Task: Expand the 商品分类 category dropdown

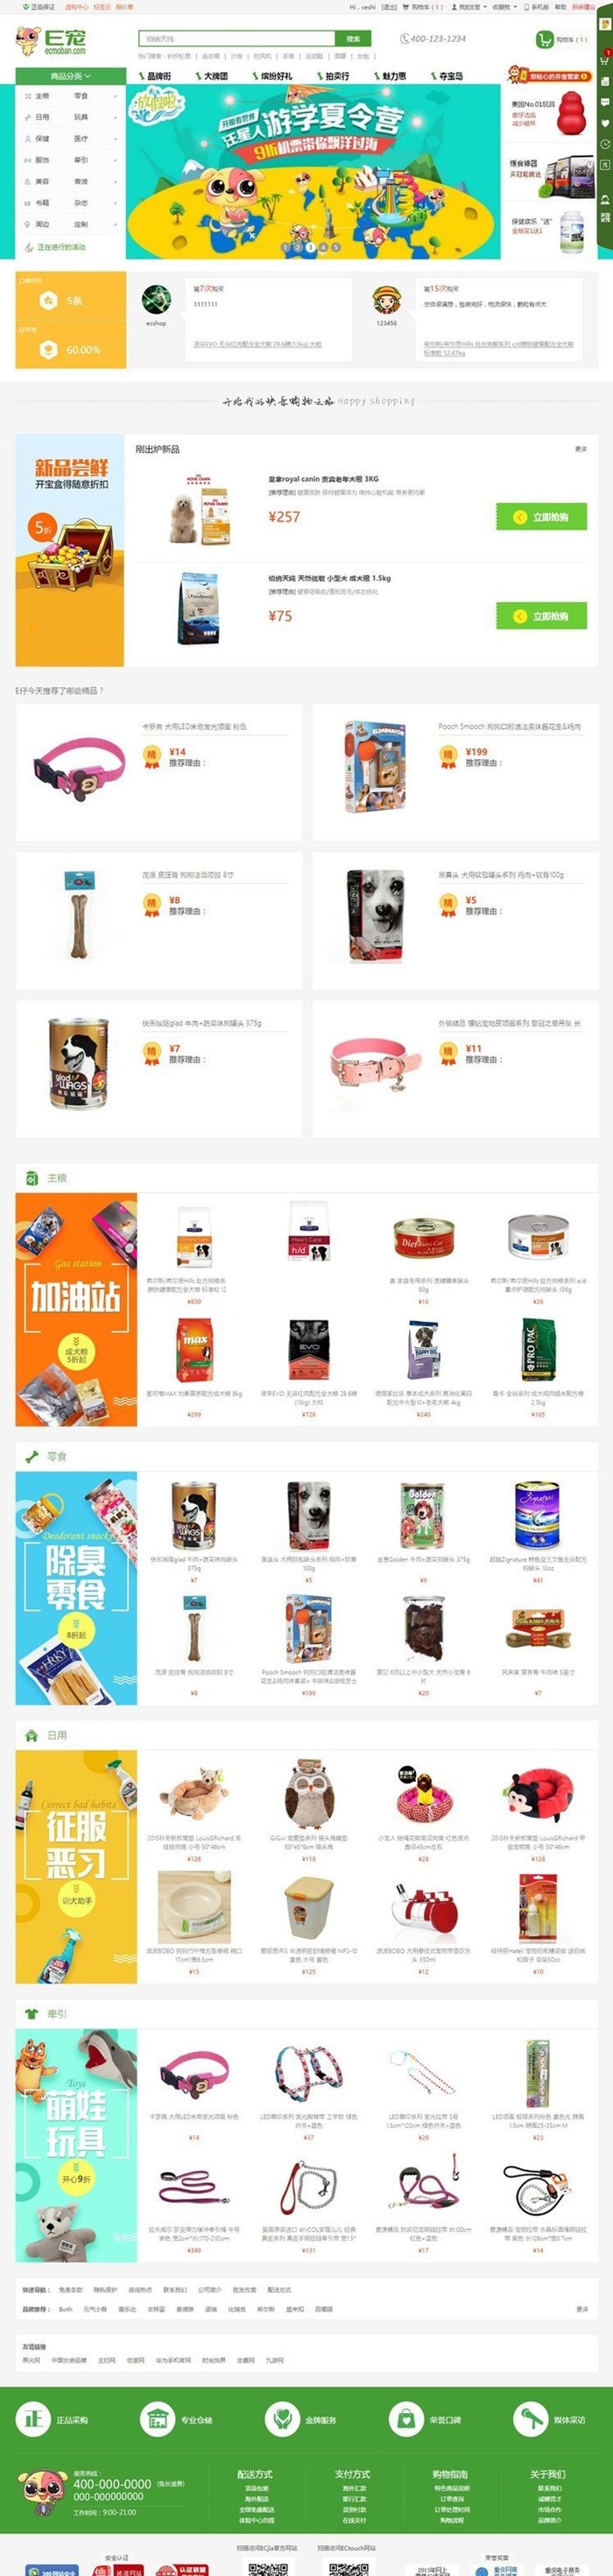Action: point(71,76)
